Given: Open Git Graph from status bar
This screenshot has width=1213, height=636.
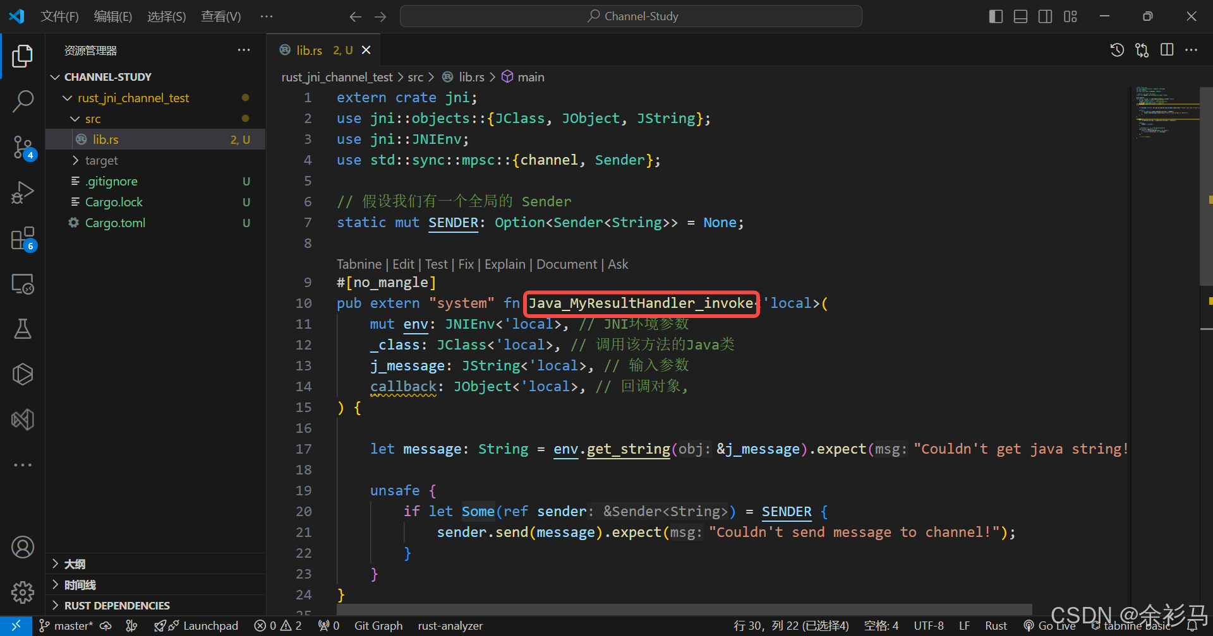Looking at the screenshot, I should coord(378,625).
